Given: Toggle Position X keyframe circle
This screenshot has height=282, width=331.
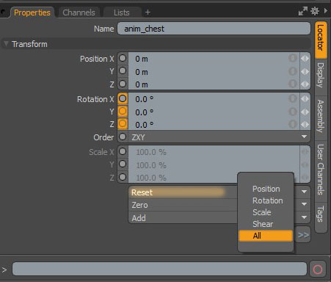Looking at the screenshot, I should (123, 58).
